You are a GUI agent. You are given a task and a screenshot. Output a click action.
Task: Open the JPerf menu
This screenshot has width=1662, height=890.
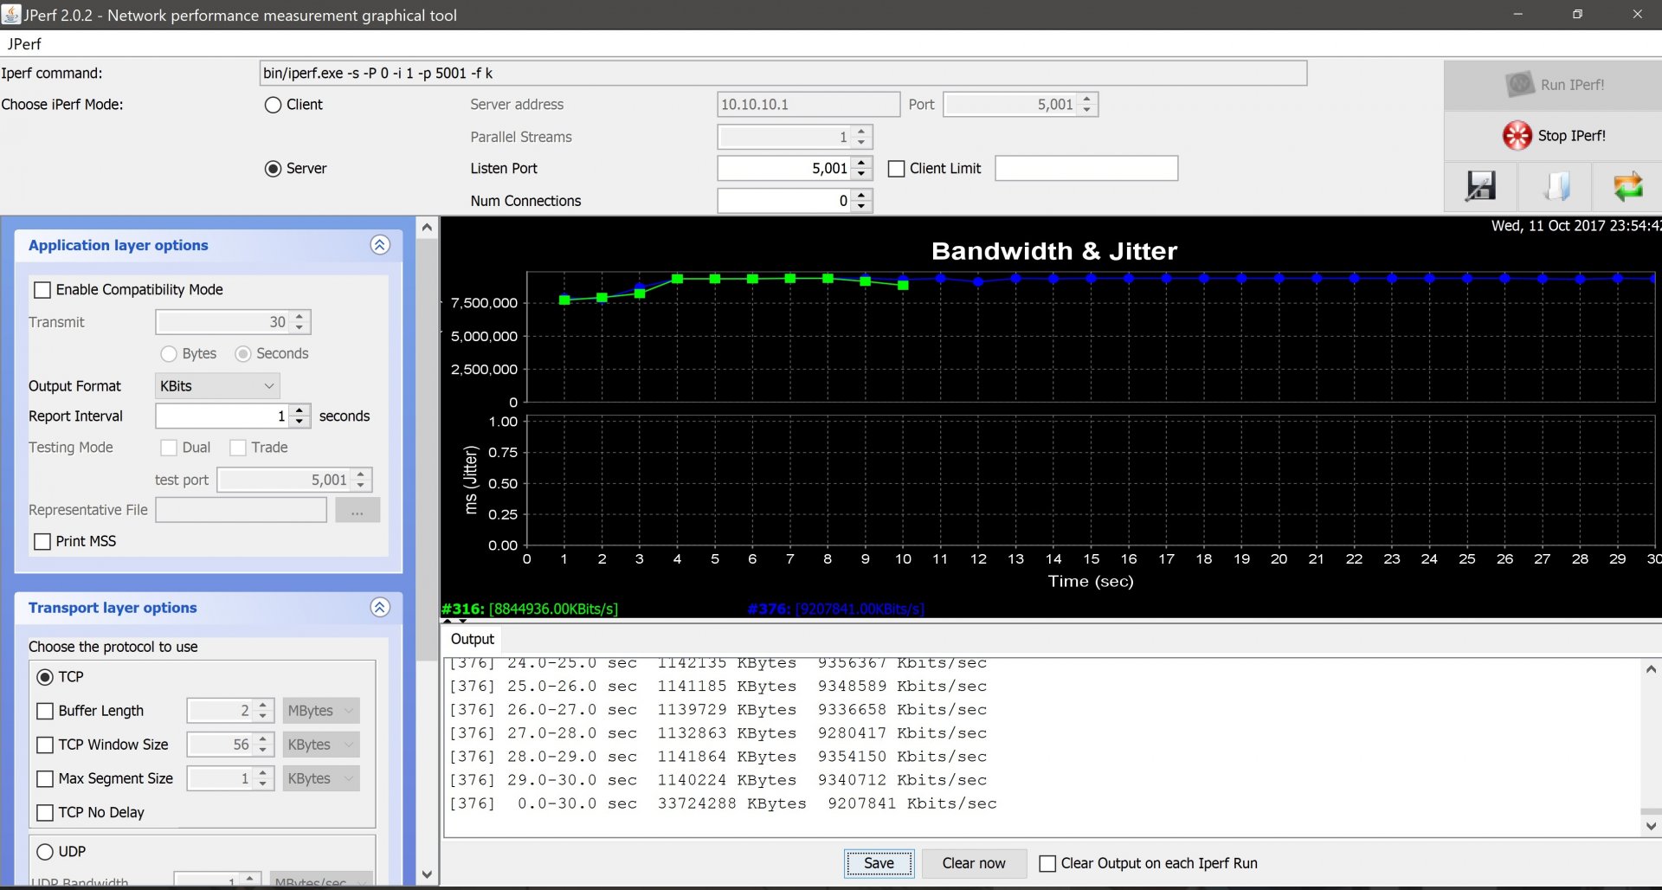[x=24, y=44]
